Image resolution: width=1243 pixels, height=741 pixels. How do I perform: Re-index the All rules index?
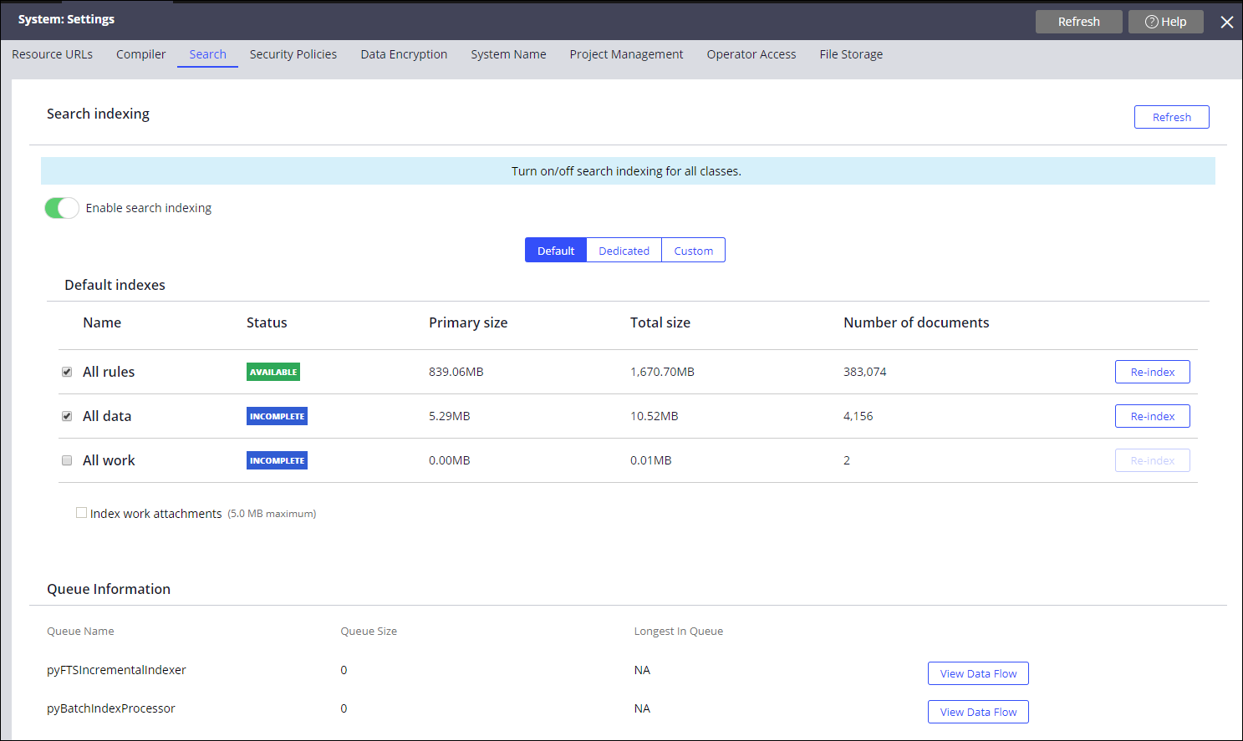point(1152,372)
